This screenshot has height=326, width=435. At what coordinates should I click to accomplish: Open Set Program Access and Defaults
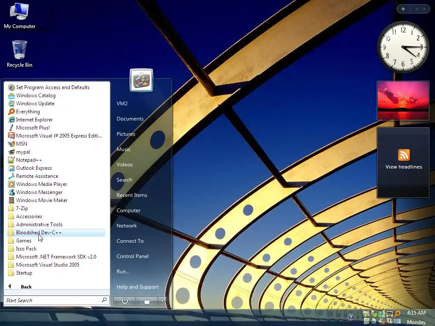56,87
